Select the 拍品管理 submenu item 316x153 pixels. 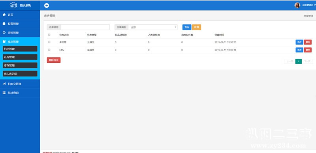pos(20,49)
